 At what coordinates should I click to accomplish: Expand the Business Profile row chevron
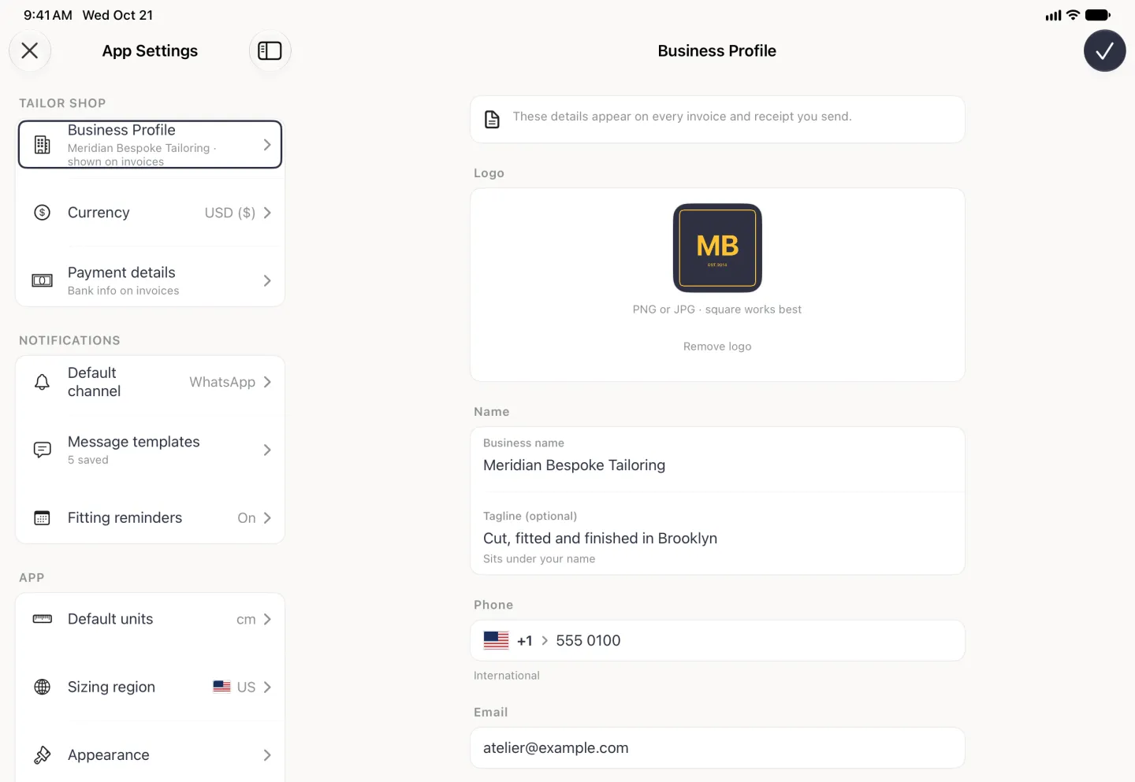[x=267, y=145]
